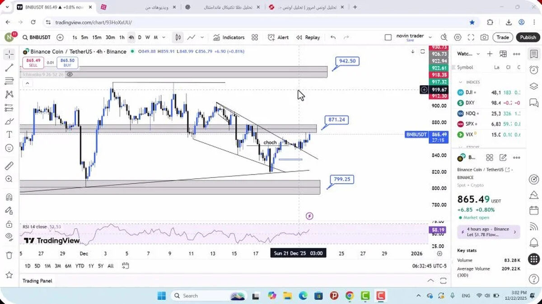This screenshot has height=304, width=542.
Task: Collapse the Trading Panel with up chevron
Action: click(x=430, y=281)
